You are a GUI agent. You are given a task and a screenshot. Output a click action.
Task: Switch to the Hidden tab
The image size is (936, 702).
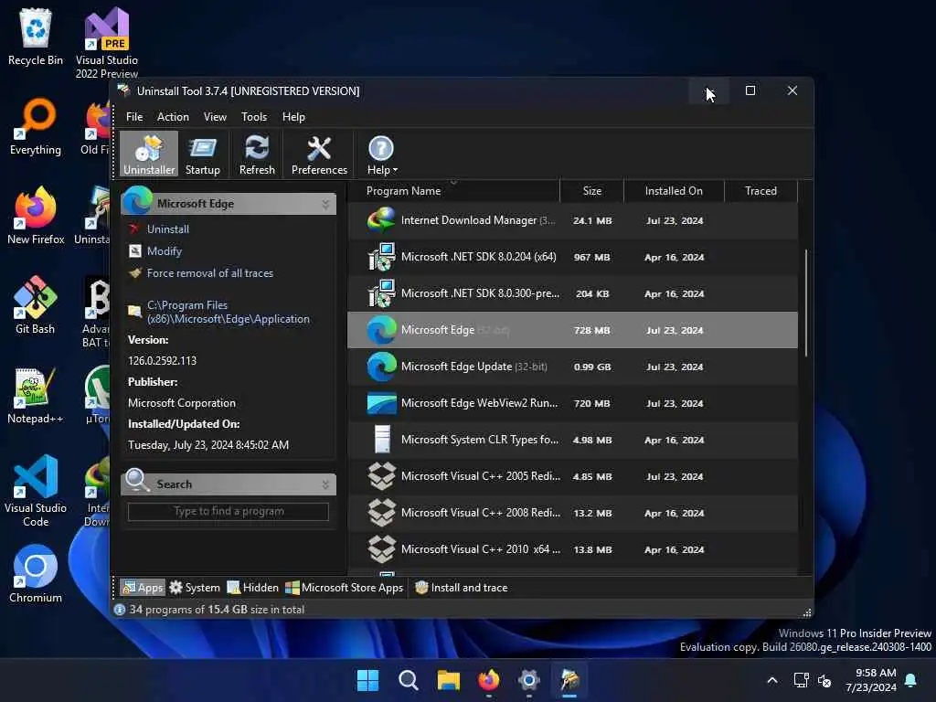[x=252, y=588]
